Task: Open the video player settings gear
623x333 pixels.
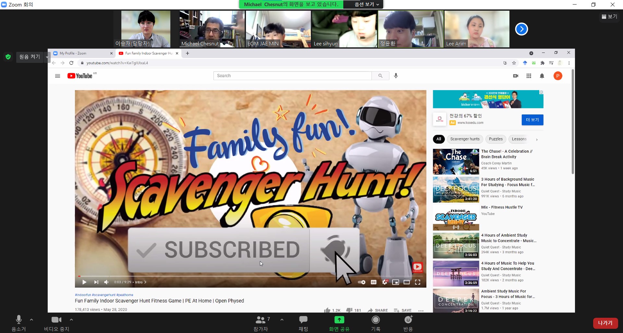Action: 385,282
